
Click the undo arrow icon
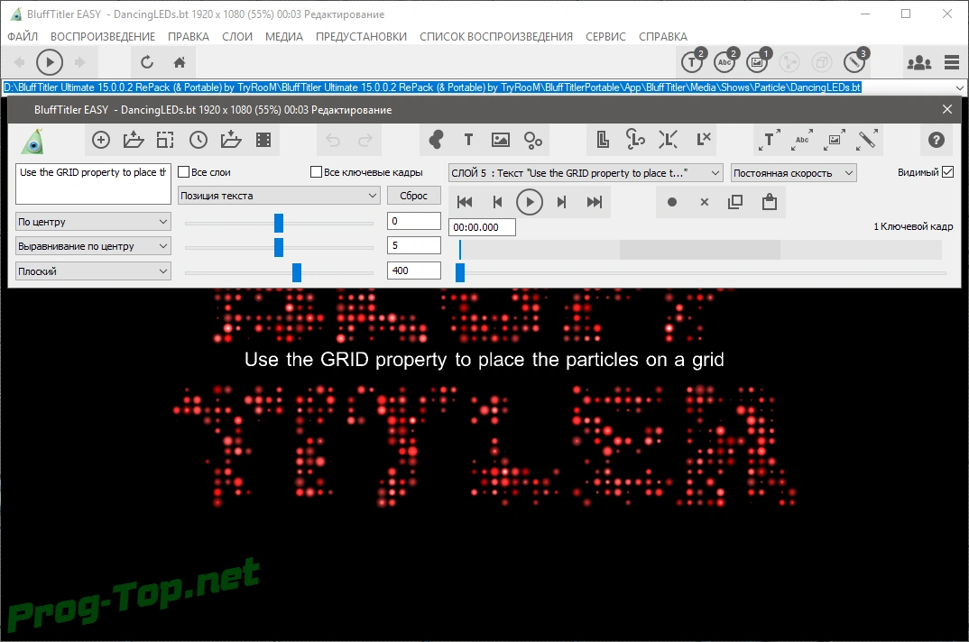pyautogui.click(x=333, y=141)
